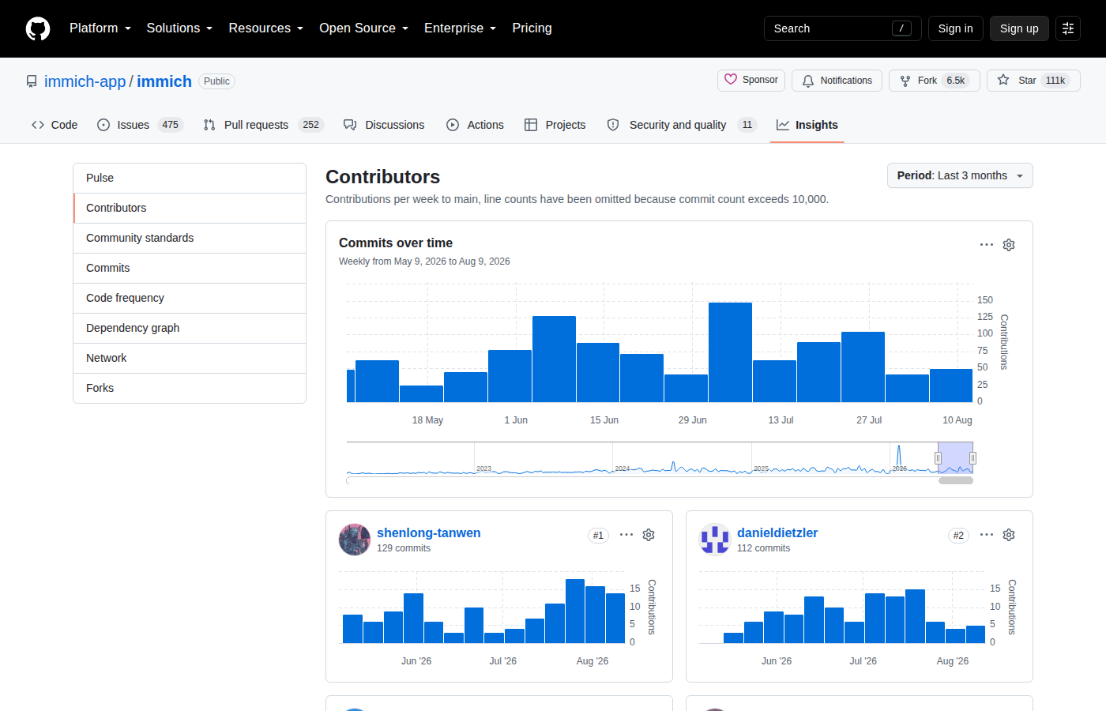Open settings gear on danieldietzler card
Image resolution: width=1106 pixels, height=711 pixels.
[x=1009, y=535]
